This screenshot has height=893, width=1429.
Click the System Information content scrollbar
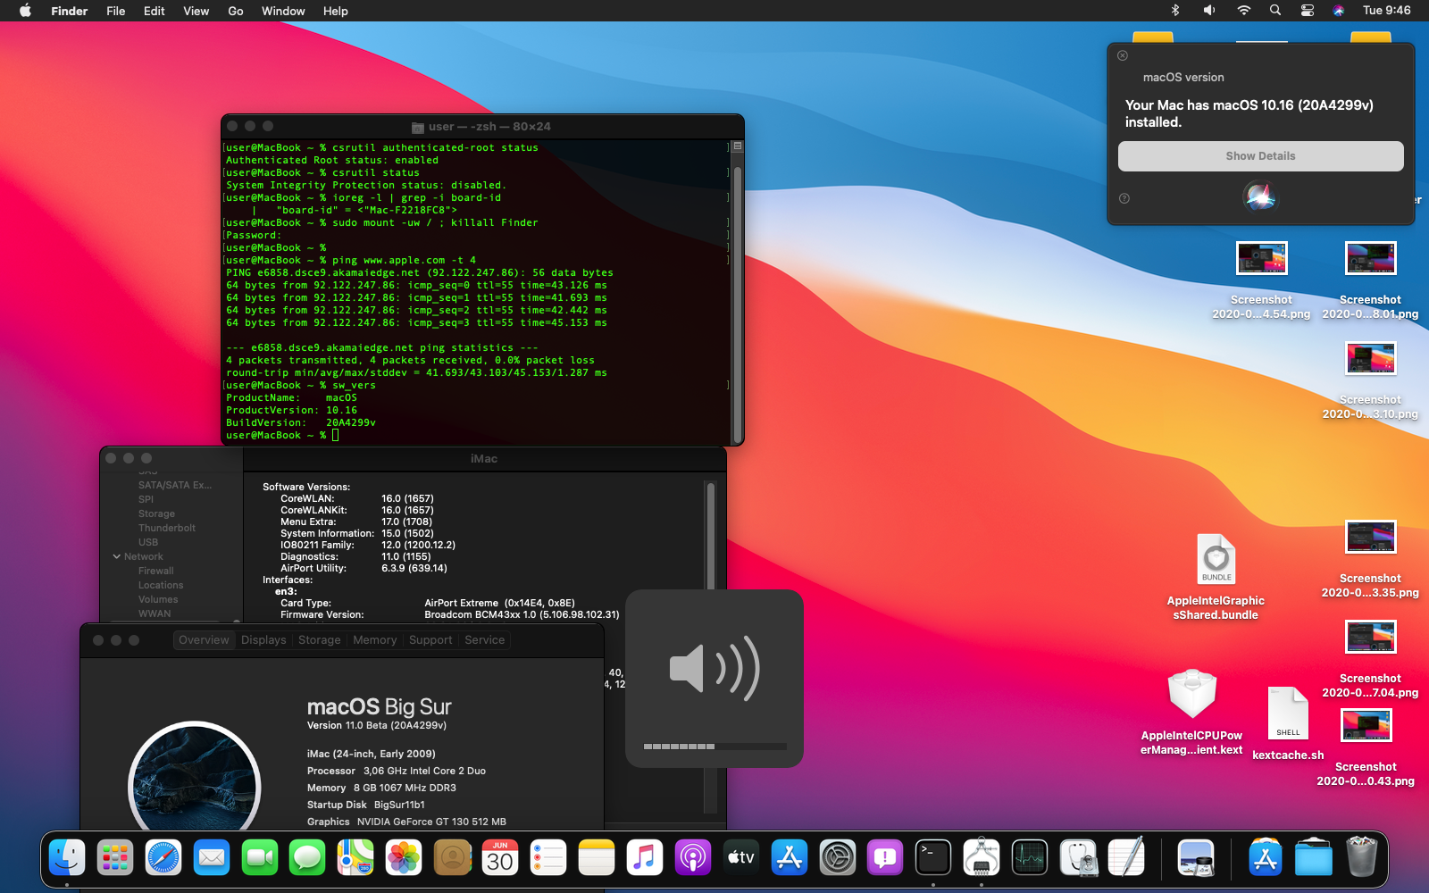[711, 536]
